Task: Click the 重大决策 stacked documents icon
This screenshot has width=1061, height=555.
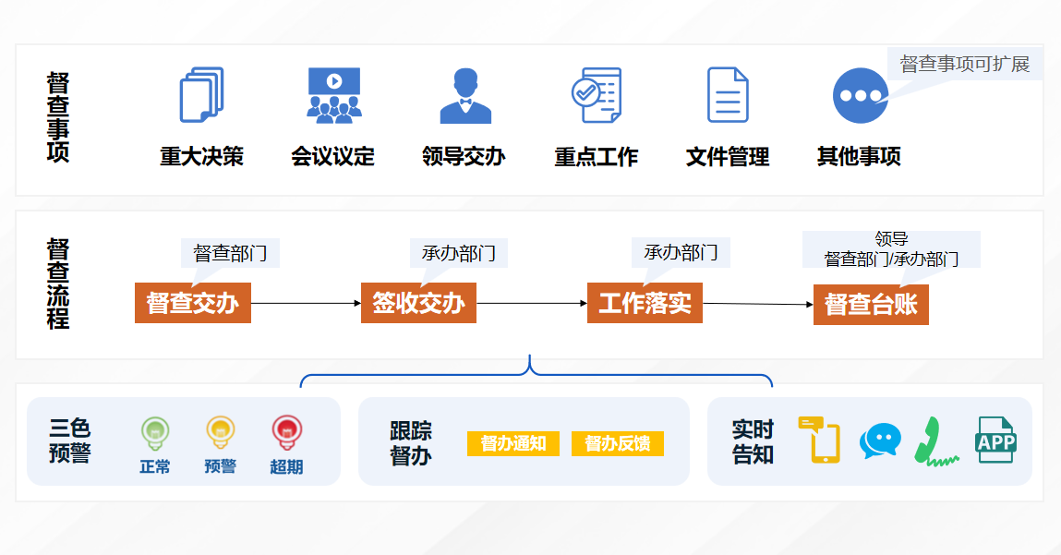Action: (201, 95)
